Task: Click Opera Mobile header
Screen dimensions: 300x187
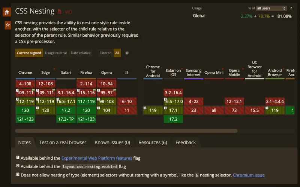Action: 234,73
